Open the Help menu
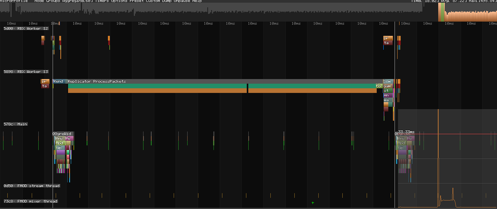The width and height of the screenshot is (497, 209). pyautogui.click(x=197, y=1)
